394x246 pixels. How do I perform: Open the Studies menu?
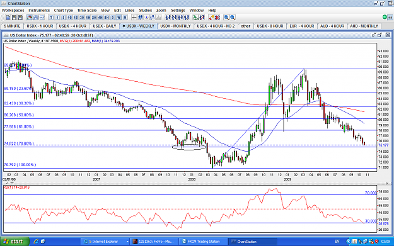145,10
